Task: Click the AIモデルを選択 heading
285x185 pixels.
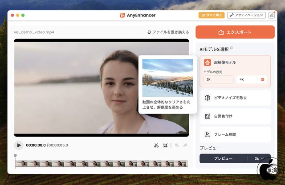Action: click(214, 49)
